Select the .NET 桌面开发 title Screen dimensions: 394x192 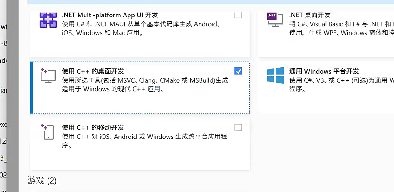pyautogui.click(x=310, y=15)
